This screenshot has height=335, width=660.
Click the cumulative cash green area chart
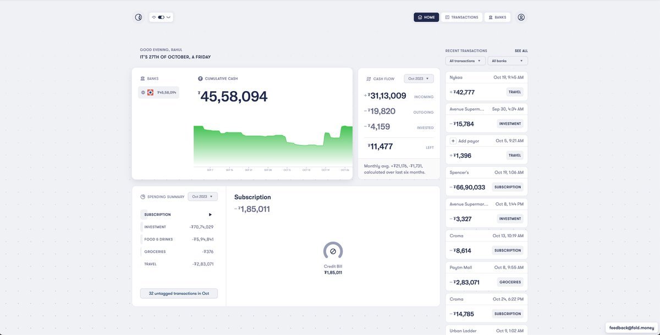click(273, 146)
